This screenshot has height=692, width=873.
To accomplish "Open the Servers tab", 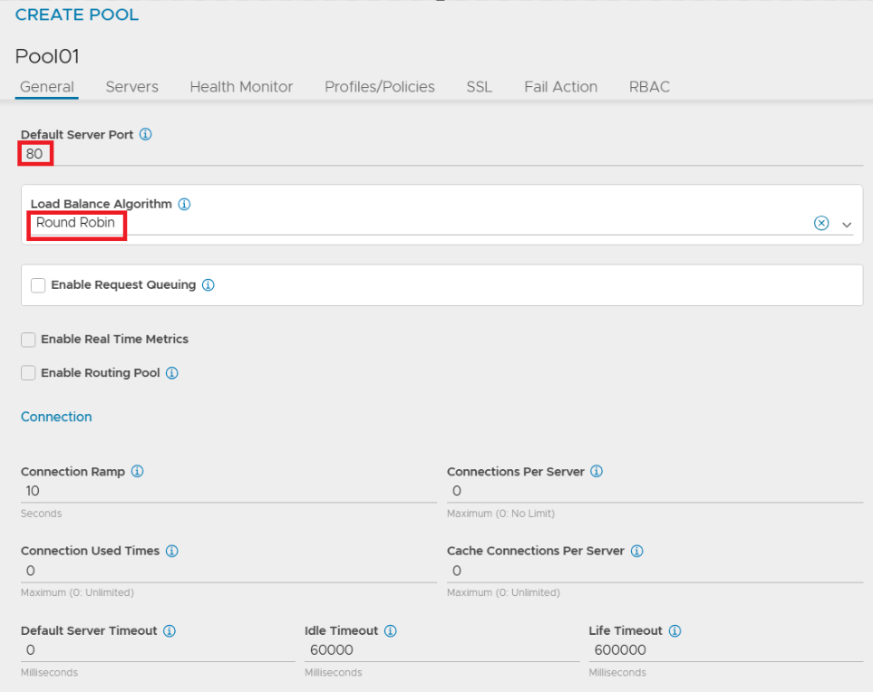I will (x=132, y=87).
